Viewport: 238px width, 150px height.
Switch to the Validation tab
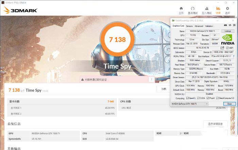click(209, 26)
